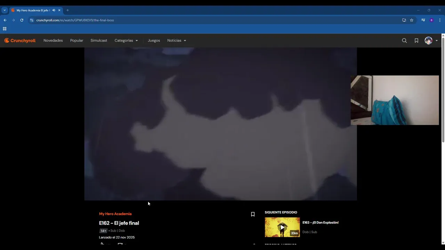Viewport: 445px width, 250px height.
Task: Open the Chrome profile B icon
Action: coord(431,20)
